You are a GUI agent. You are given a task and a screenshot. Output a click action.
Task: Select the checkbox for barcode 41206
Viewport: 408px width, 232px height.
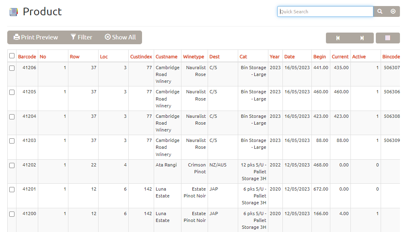coord(12,68)
